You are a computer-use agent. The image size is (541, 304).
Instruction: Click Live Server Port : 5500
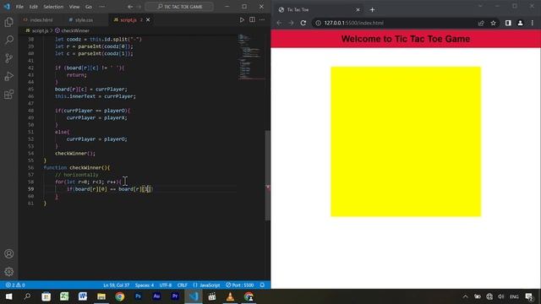tap(240, 285)
